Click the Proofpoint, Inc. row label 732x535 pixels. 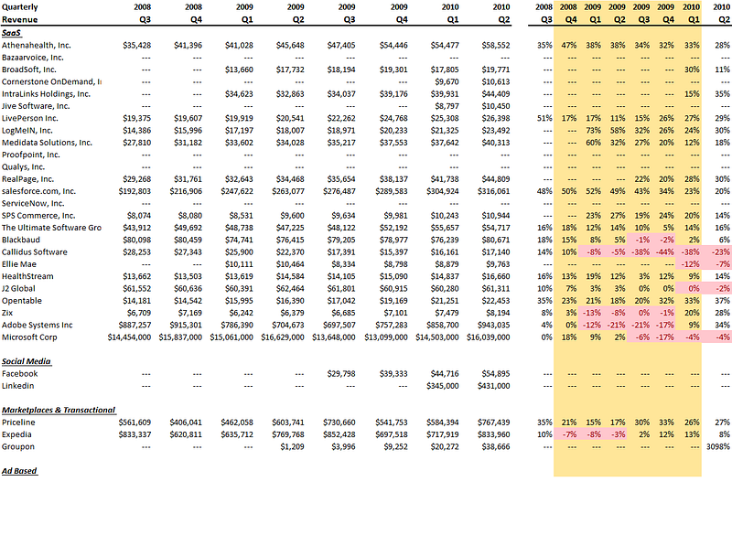click(x=31, y=155)
